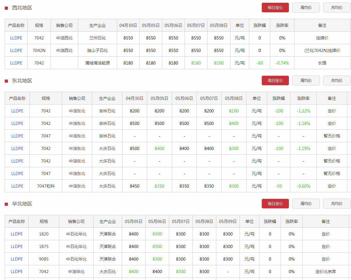Open LLDPE link in 天津联合 9085 row
The image size is (351, 280).
click(x=17, y=259)
